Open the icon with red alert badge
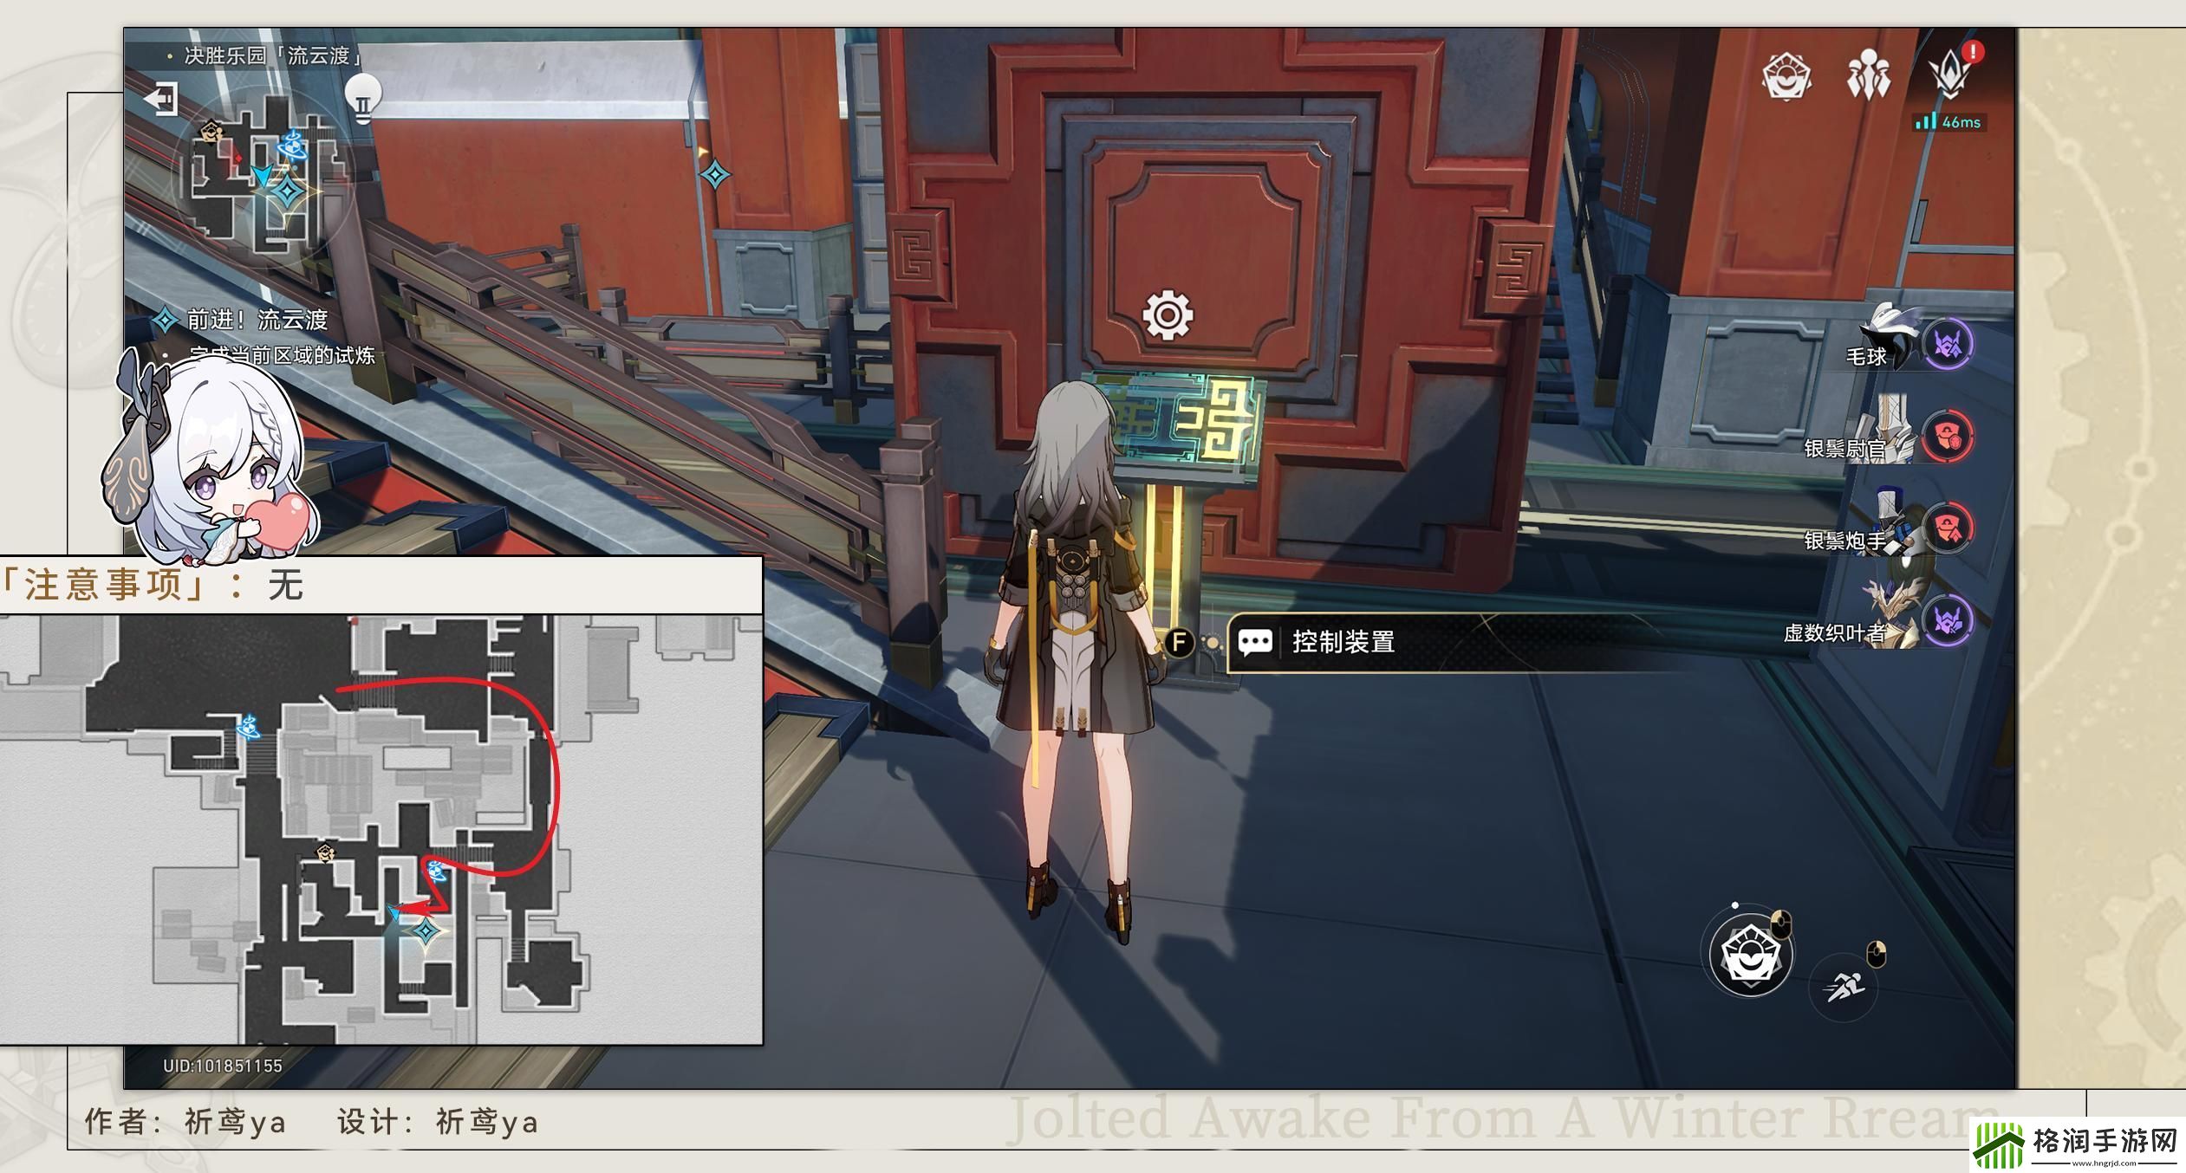 1950,74
